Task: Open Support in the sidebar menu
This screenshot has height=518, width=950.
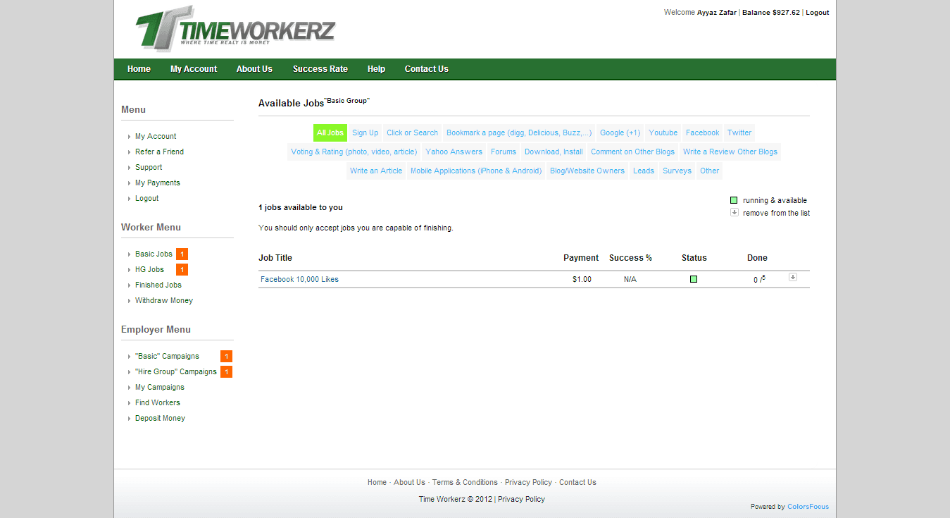Action: (x=149, y=168)
